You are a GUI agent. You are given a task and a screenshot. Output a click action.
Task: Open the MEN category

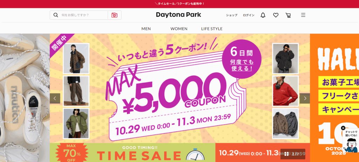pos(146,29)
